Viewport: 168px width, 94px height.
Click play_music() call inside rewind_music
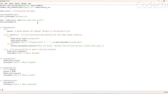click(x=9, y=83)
